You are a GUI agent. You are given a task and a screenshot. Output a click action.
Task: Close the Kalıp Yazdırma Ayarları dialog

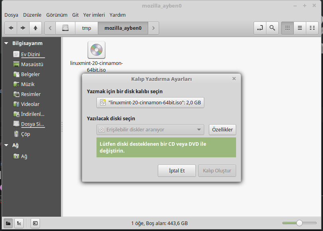[x=234, y=79]
